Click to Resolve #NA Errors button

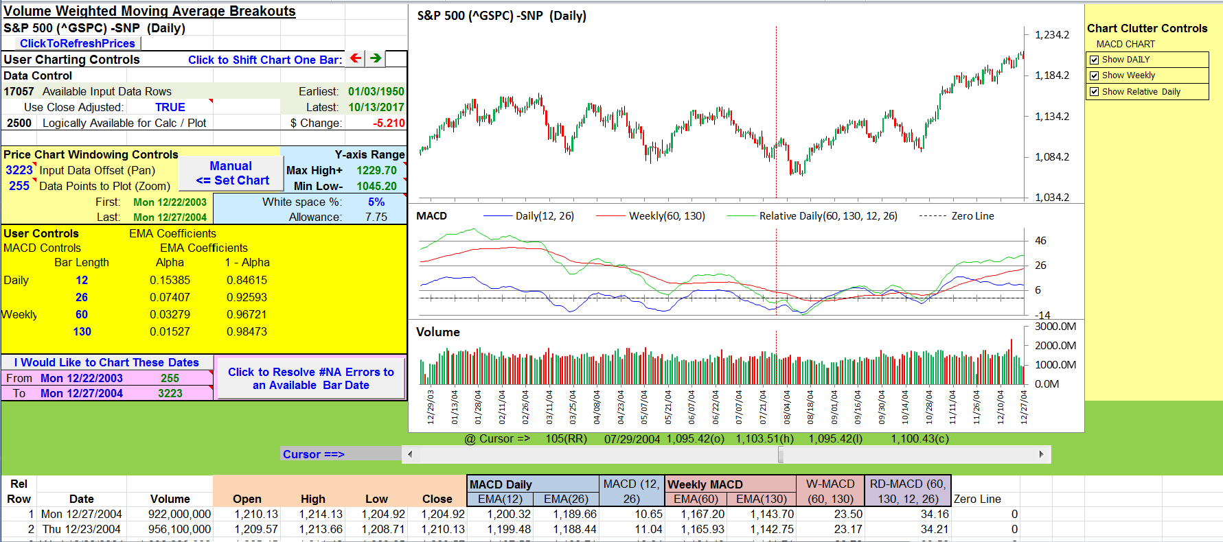(311, 378)
